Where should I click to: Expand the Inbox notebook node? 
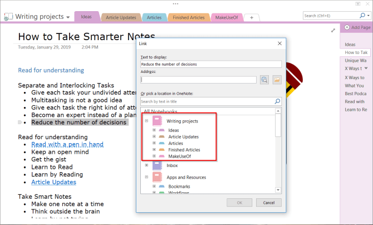(x=146, y=165)
